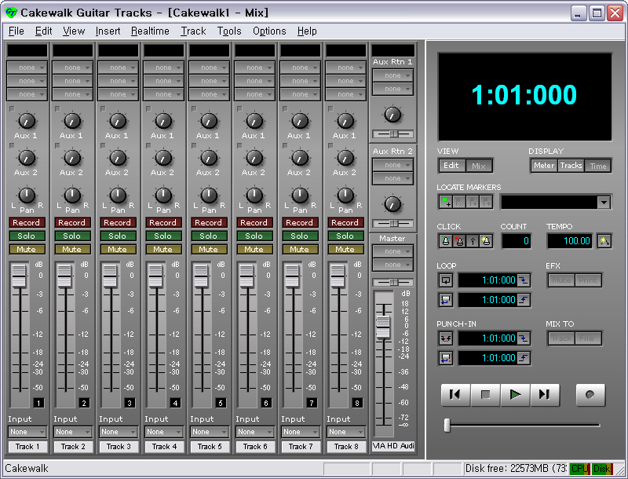Click the next marker flag icon
Image resolution: width=628 pixels, height=479 pixels.
[486, 203]
